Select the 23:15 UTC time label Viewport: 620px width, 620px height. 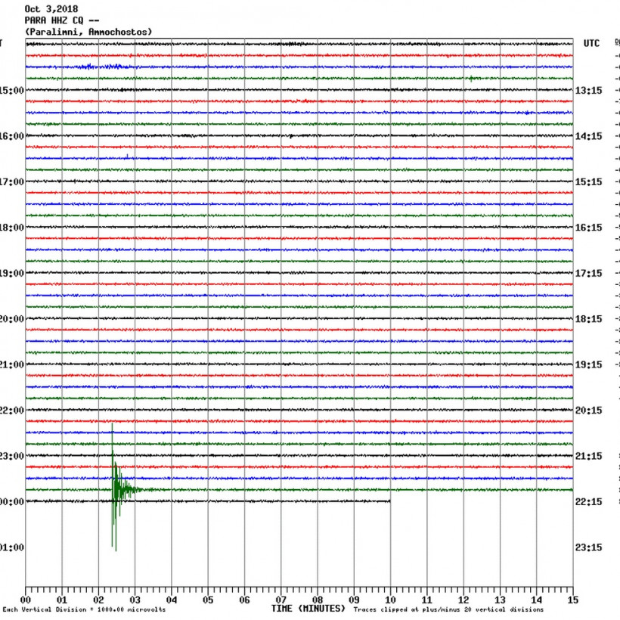point(588,547)
